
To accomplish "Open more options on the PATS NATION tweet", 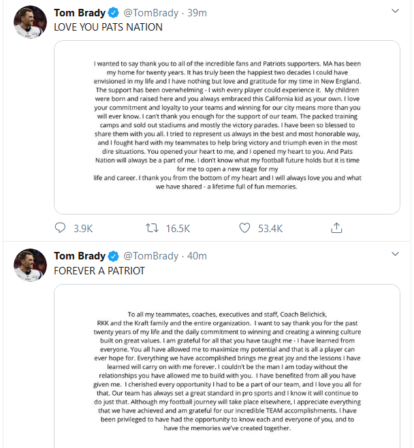I will pos(395,12).
